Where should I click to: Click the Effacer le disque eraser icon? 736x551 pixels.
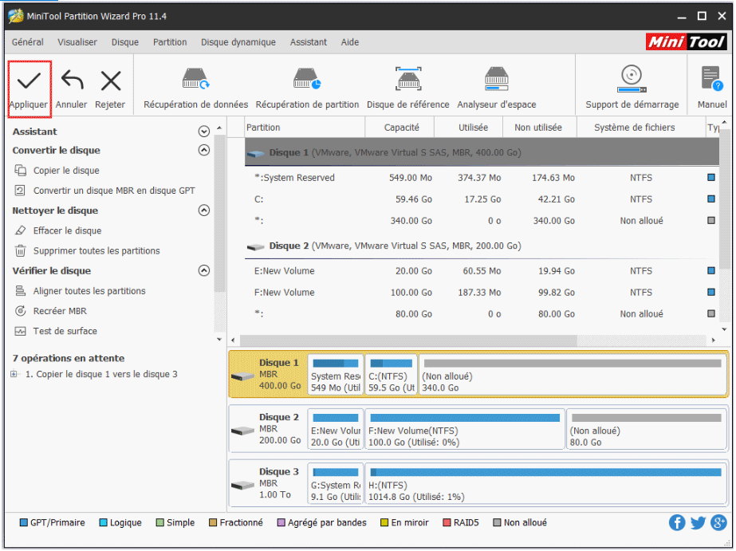(20, 230)
